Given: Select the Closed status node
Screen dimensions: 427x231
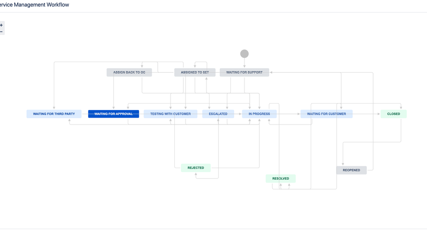Looking at the screenshot, I should click(x=394, y=114).
